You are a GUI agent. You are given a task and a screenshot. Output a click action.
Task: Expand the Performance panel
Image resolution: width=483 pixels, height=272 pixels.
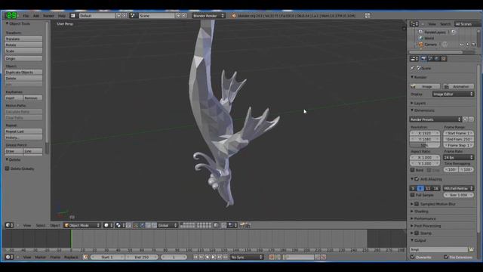click(424, 218)
